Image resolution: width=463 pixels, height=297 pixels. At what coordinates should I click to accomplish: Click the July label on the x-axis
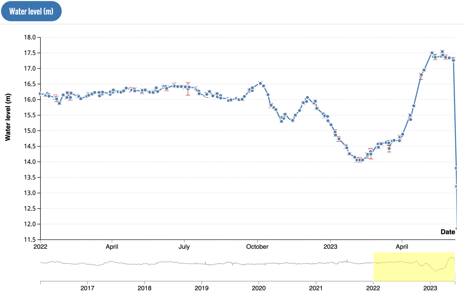coord(184,247)
